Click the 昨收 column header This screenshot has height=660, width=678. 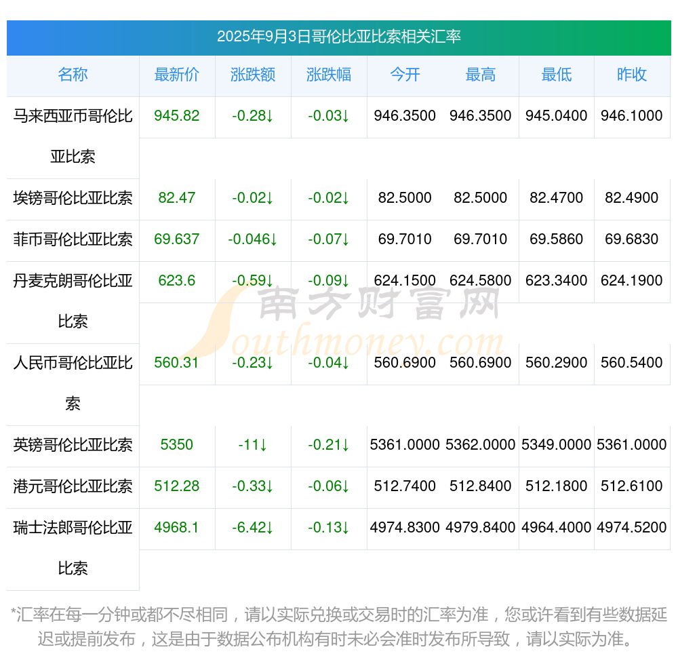pyautogui.click(x=632, y=75)
